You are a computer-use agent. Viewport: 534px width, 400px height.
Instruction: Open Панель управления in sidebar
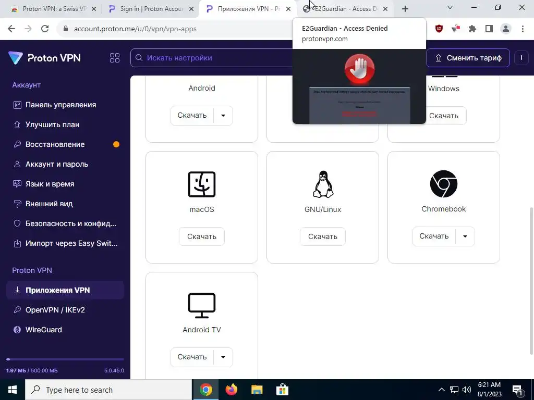65,105
